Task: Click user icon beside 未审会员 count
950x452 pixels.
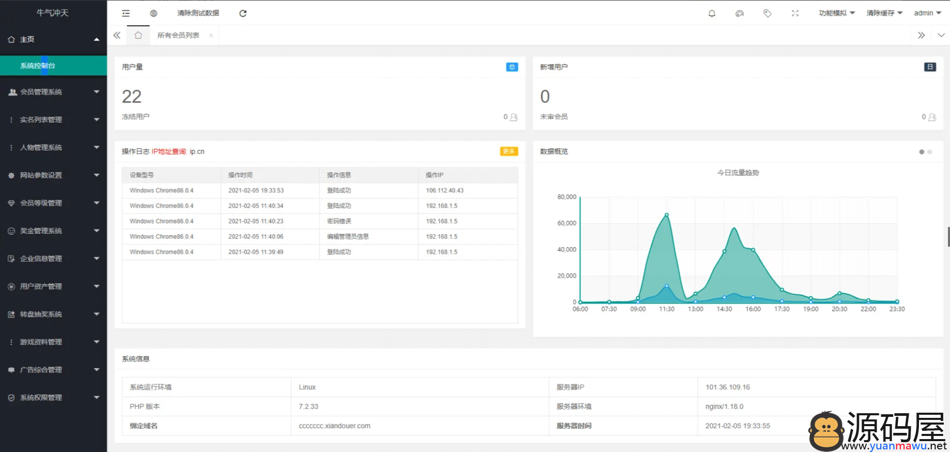Action: coord(932,117)
